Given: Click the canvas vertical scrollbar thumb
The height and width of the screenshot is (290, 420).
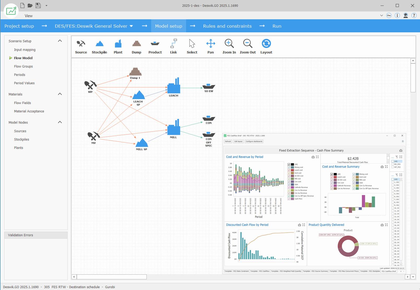Looking at the screenshot, I should pyautogui.click(x=413, y=78).
